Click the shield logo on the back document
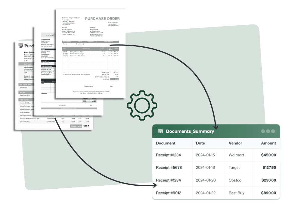The image size is (301, 211). pos(21,46)
